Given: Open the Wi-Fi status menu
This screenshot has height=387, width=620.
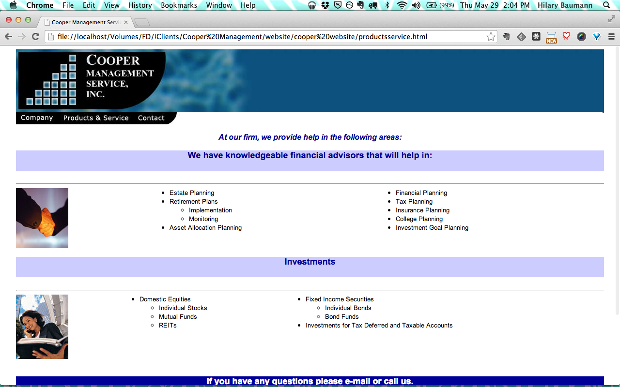Looking at the screenshot, I should click(402, 5).
